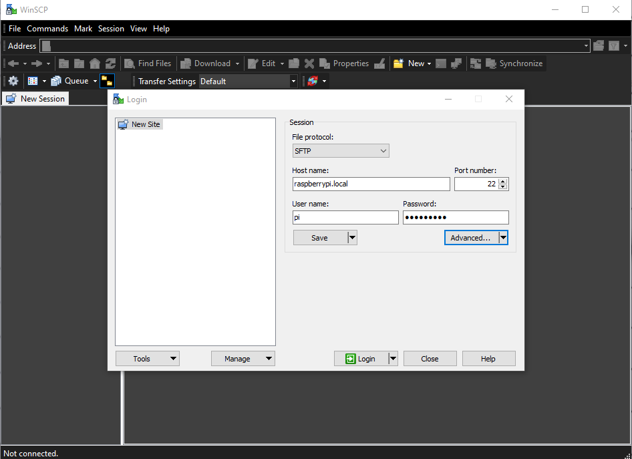Refresh the directory listing icon

(x=110, y=63)
